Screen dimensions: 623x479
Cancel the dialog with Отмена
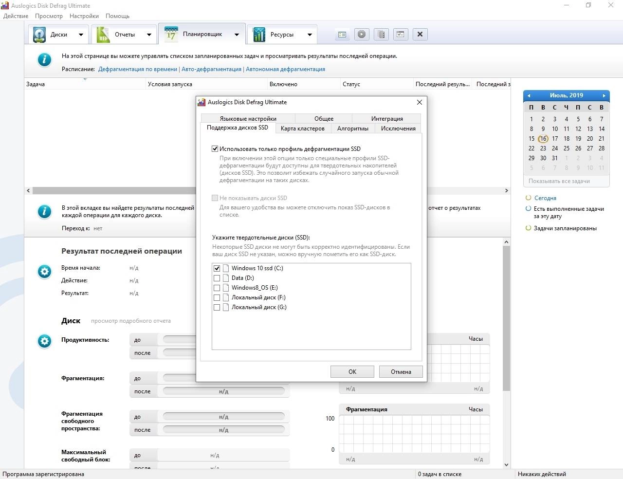click(401, 371)
